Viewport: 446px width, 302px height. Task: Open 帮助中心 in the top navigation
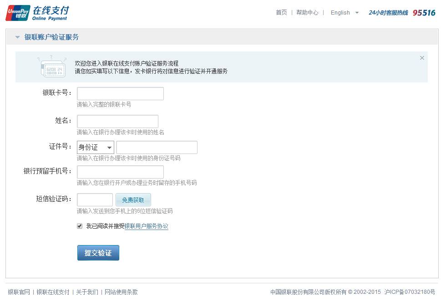[x=307, y=13]
